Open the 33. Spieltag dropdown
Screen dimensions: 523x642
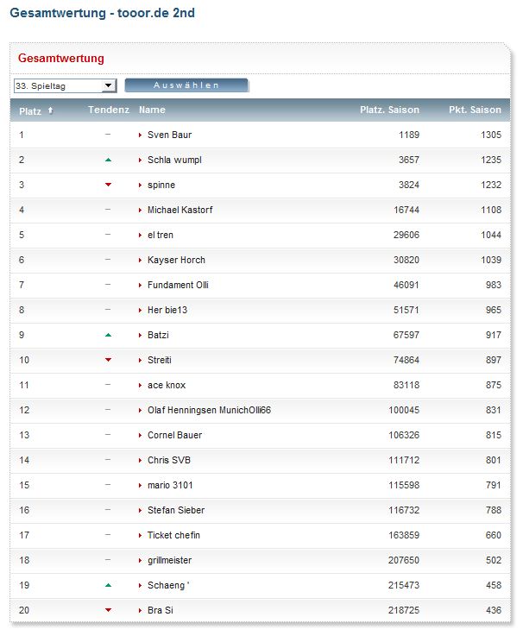tap(65, 85)
